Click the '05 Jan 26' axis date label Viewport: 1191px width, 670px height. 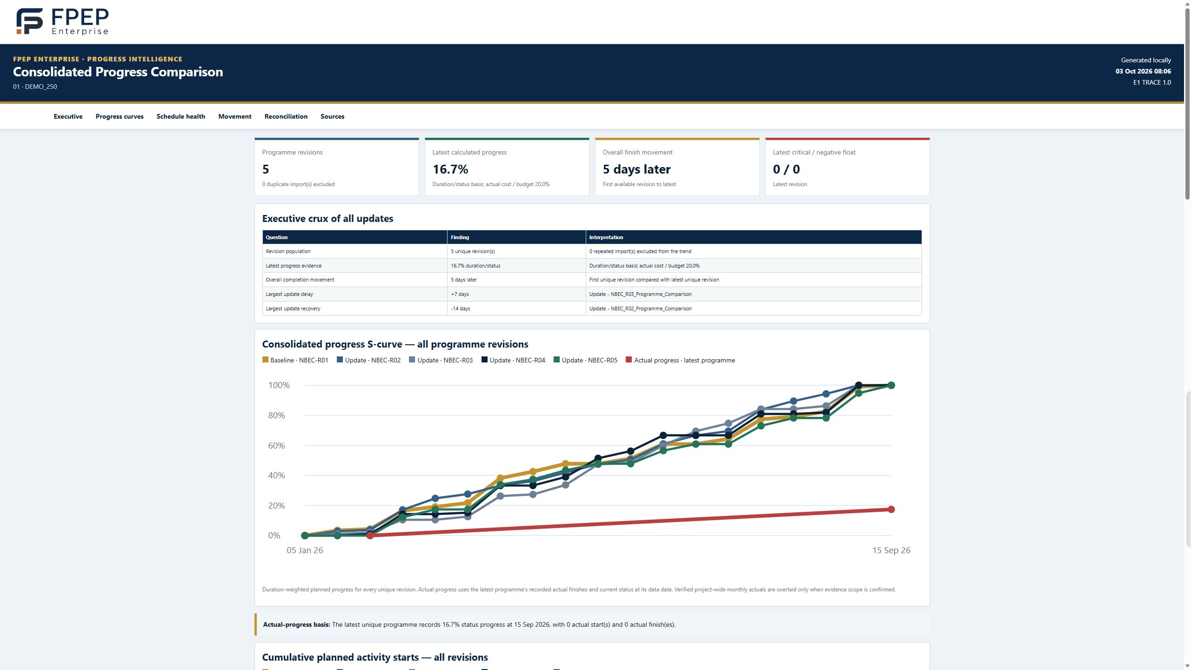pyautogui.click(x=305, y=550)
